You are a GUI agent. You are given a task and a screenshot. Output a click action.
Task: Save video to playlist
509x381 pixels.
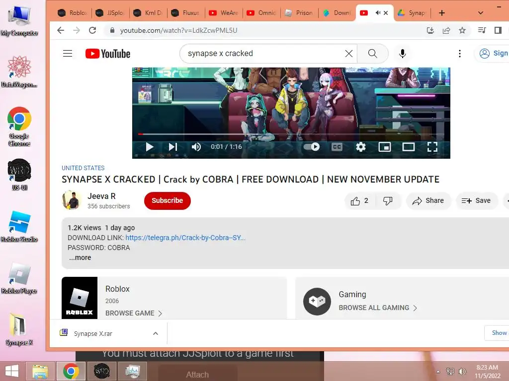[476, 201]
